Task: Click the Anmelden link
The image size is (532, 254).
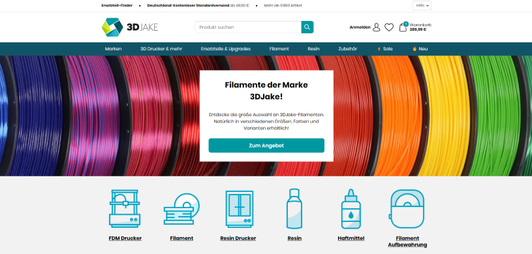Action: tap(360, 27)
